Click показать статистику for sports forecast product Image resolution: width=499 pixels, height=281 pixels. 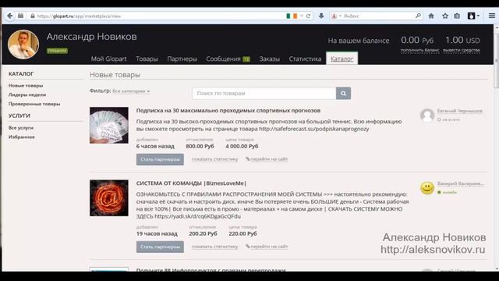coord(215,159)
